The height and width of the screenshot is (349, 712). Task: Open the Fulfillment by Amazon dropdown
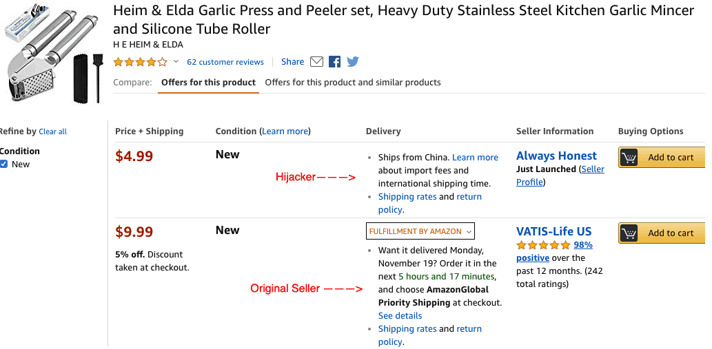point(420,231)
